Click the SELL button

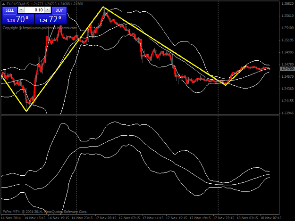point(9,10)
